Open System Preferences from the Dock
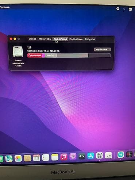This screenshot has height=180, width=135. (x=100, y=156)
